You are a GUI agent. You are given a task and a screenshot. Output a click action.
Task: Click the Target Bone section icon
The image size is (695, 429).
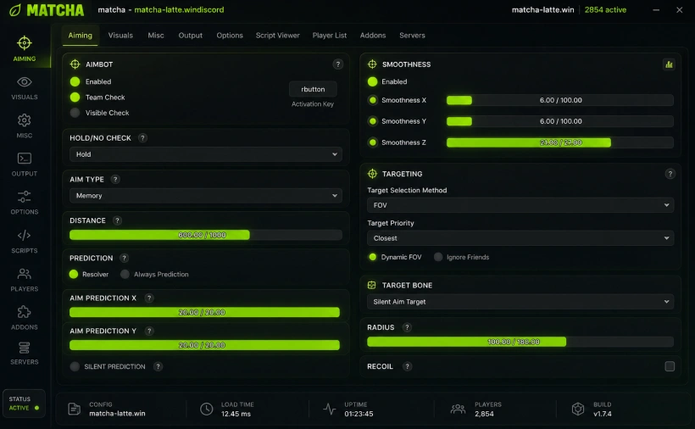[371, 285]
